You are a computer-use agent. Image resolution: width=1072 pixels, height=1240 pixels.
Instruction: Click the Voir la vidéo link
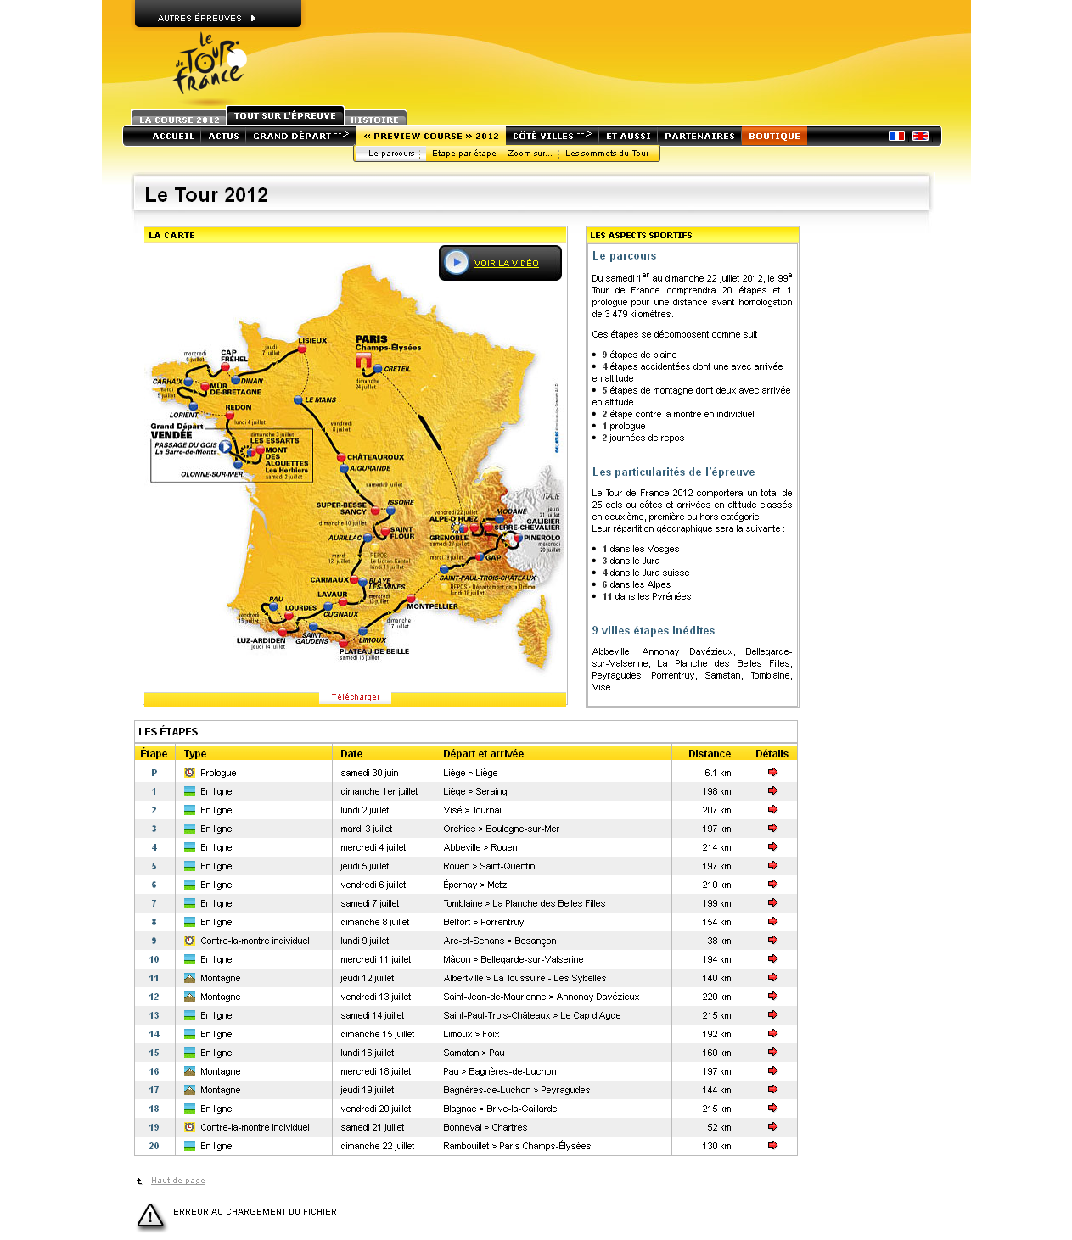tap(507, 263)
